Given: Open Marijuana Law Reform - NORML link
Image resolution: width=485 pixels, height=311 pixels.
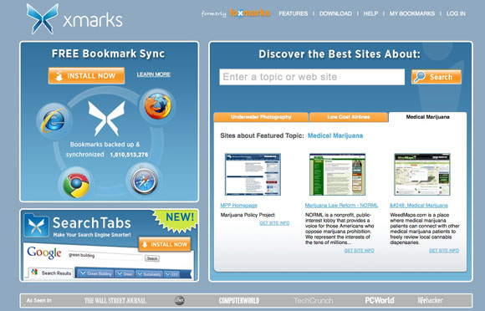Looking at the screenshot, I should pyautogui.click(x=341, y=206).
